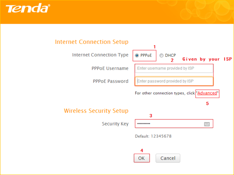Focus the PPPoE Username input field
Viewport: 234px width, 175px height.
click(x=174, y=68)
